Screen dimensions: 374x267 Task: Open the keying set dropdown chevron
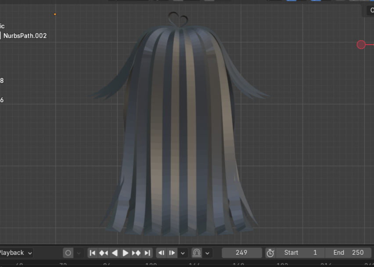click(79, 252)
